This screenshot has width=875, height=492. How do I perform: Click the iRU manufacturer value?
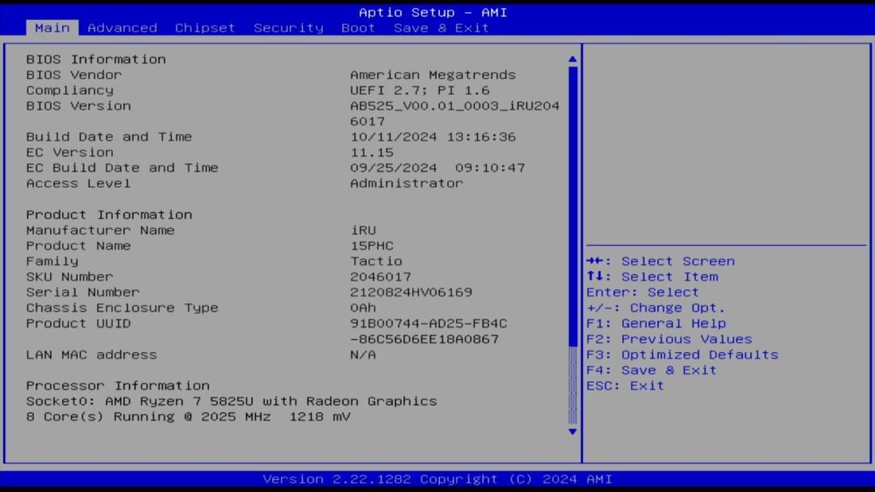tap(364, 231)
